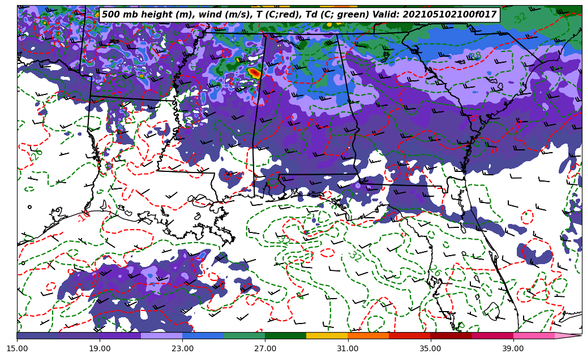Click the red -10 temperature contour label
587x358 pixels.
[x=84, y=215]
